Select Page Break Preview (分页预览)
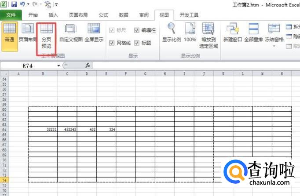Image resolution: width=300 pixels, height=196 pixels. click(47, 36)
